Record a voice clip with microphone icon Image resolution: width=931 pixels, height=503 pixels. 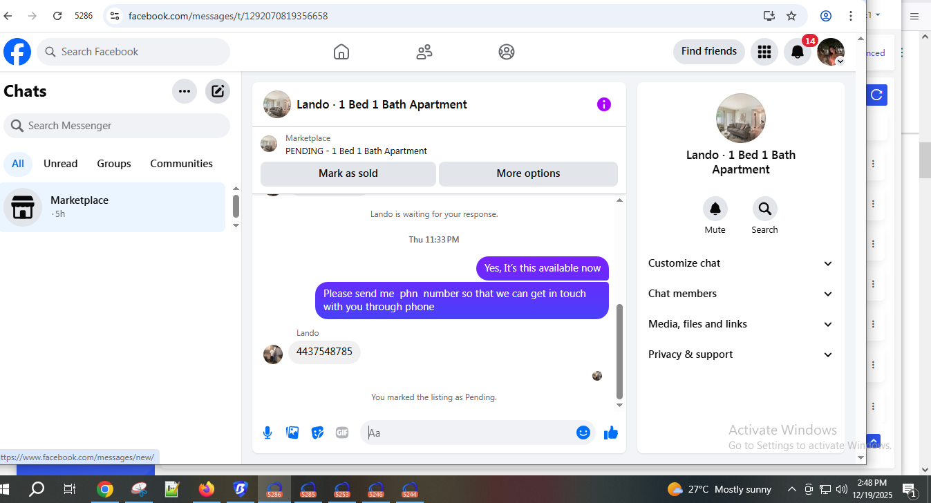click(x=267, y=433)
